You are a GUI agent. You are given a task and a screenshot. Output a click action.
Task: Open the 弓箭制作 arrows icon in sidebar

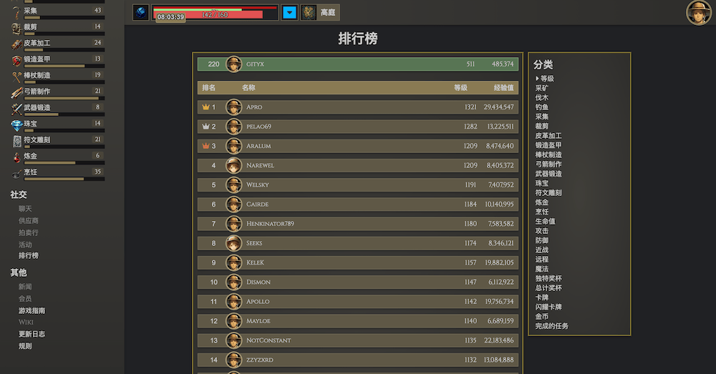[x=16, y=92]
